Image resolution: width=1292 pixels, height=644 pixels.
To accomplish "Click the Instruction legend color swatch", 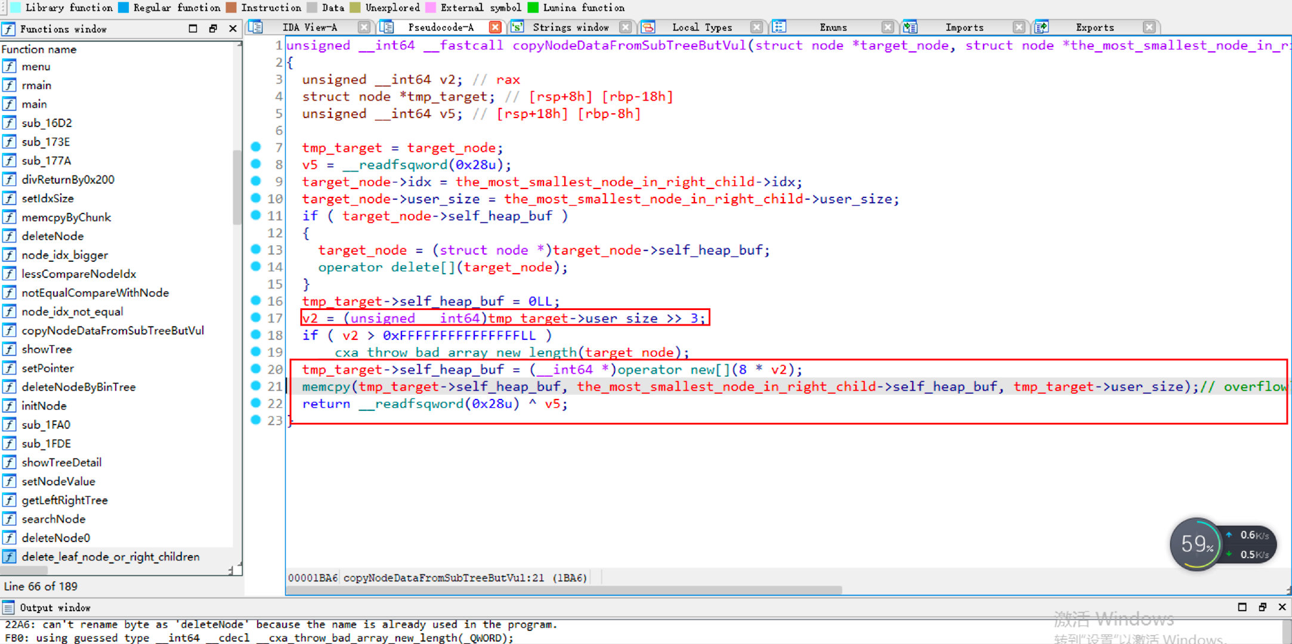I will 231,7.
